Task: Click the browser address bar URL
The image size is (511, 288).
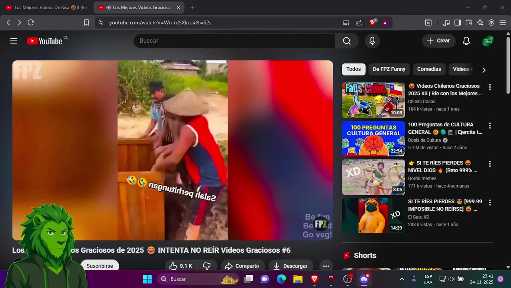Action: point(160,22)
